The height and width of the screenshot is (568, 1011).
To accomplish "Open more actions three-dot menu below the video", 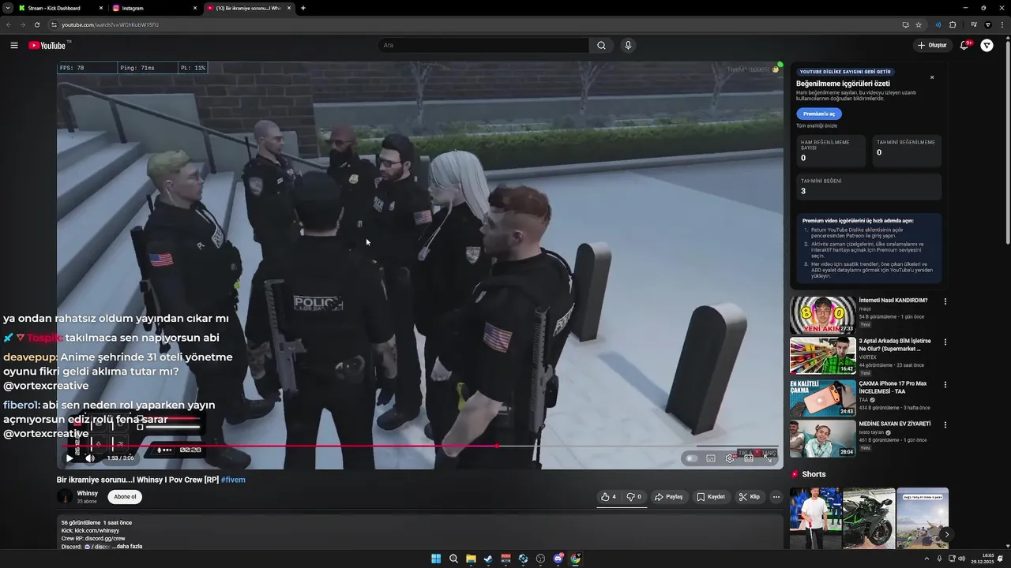I will (x=776, y=497).
